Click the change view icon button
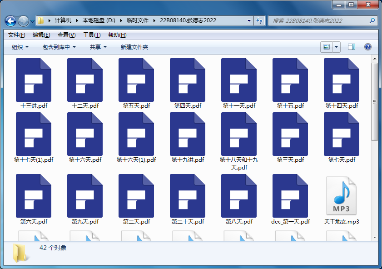The height and width of the screenshot is (269, 382). coord(327,47)
